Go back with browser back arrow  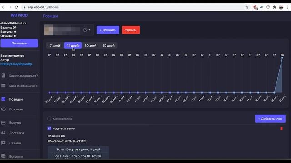pyautogui.click(x=4, y=7)
